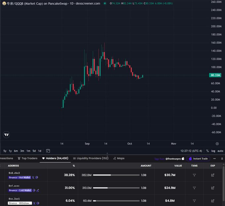Click address 0x8..d4e3

tap(14, 173)
